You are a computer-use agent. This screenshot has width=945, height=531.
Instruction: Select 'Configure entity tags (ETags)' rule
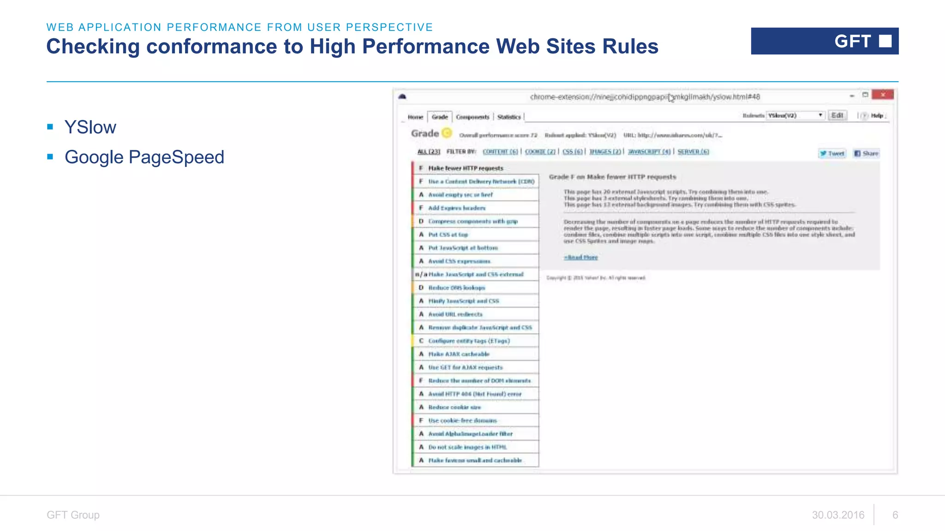476,341
